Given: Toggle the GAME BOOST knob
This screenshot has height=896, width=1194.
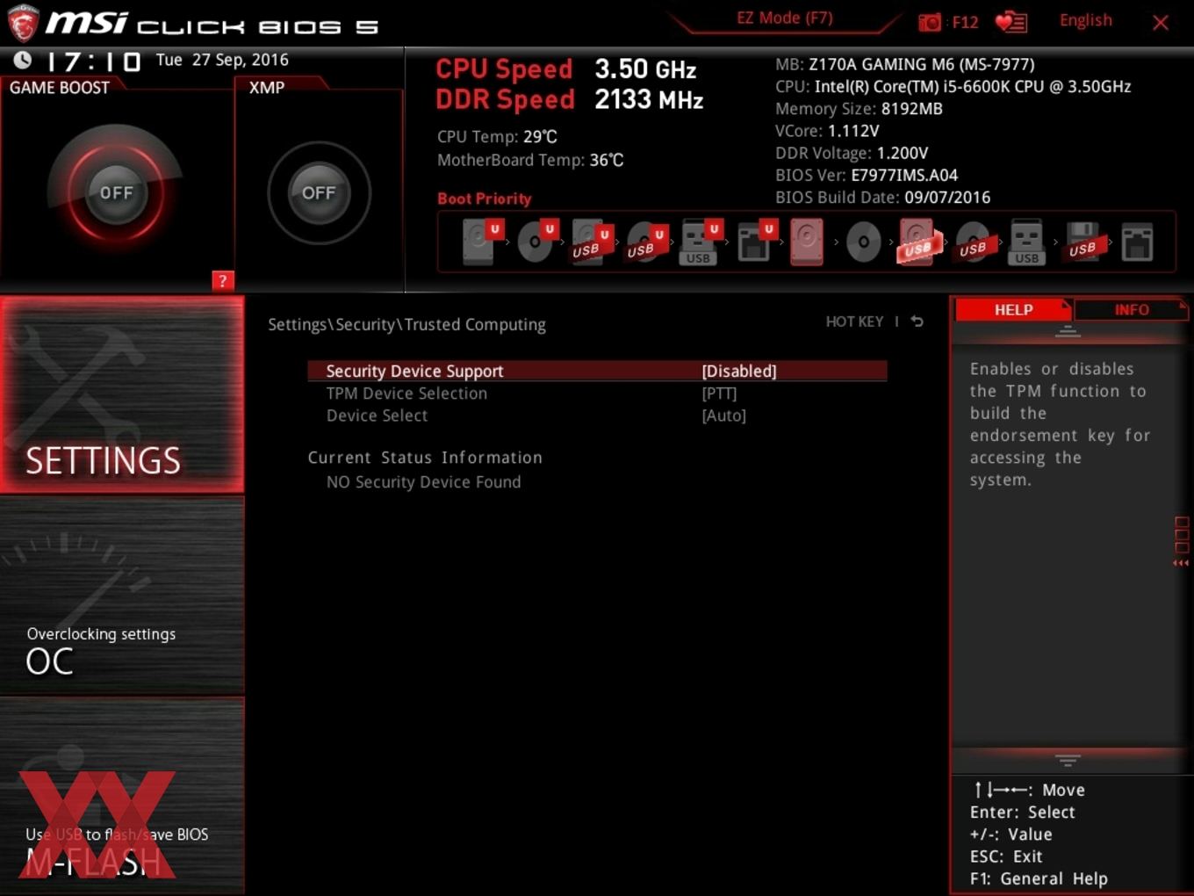Looking at the screenshot, I should tap(116, 192).
